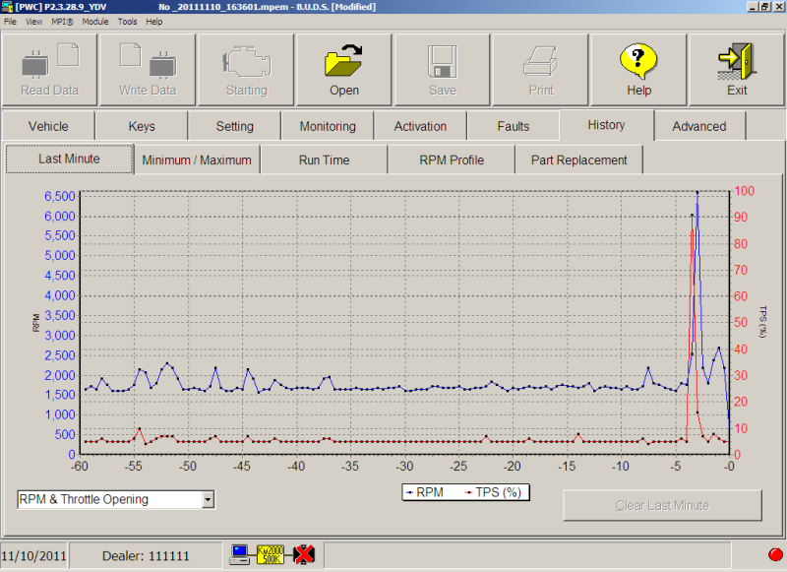Click the red X disconnected status icon
This screenshot has height=572, width=787.
(304, 554)
